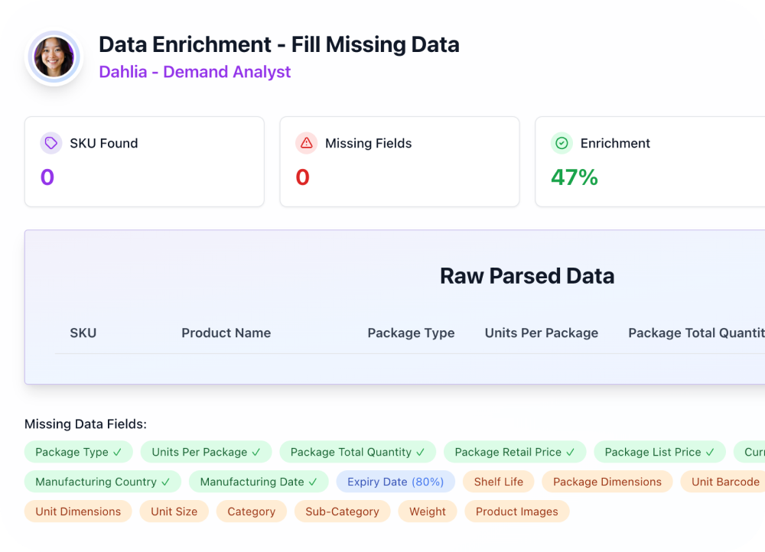Select the Product Images chip
The width and height of the screenshot is (765, 552).
tap(516, 511)
